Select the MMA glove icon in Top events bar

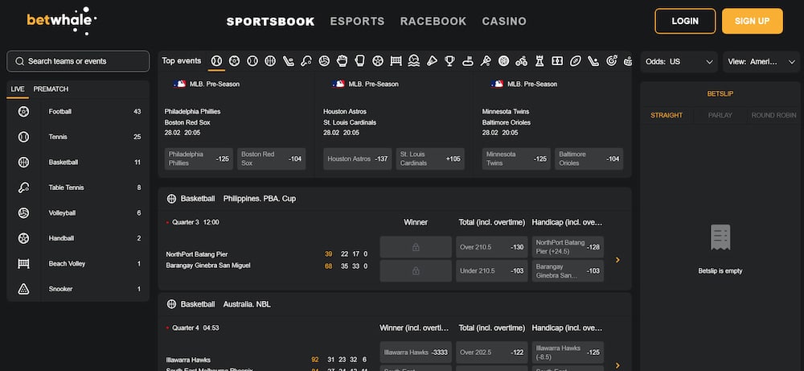coord(342,61)
